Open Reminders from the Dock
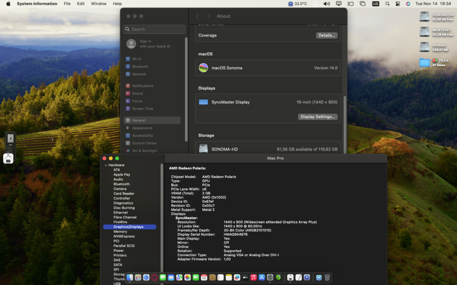This screenshot has width=457, height=285. pos(220,277)
